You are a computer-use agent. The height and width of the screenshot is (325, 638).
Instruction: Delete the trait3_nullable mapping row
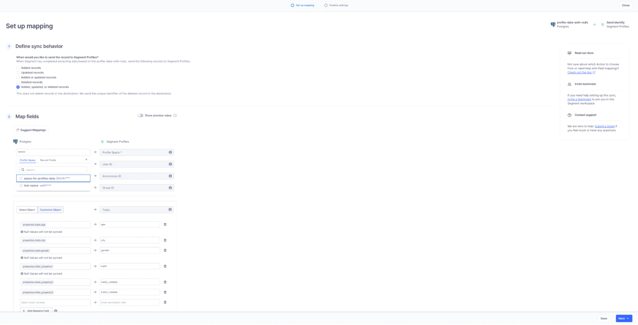(x=165, y=292)
